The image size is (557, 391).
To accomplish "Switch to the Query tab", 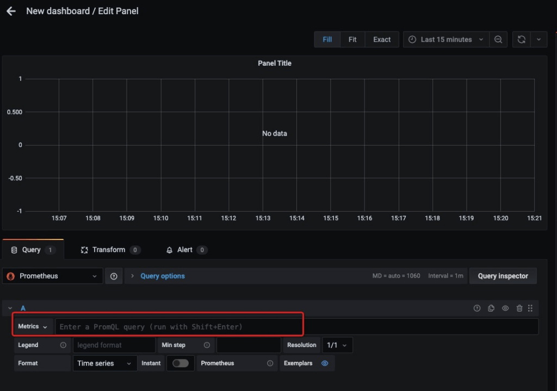I will coord(33,250).
